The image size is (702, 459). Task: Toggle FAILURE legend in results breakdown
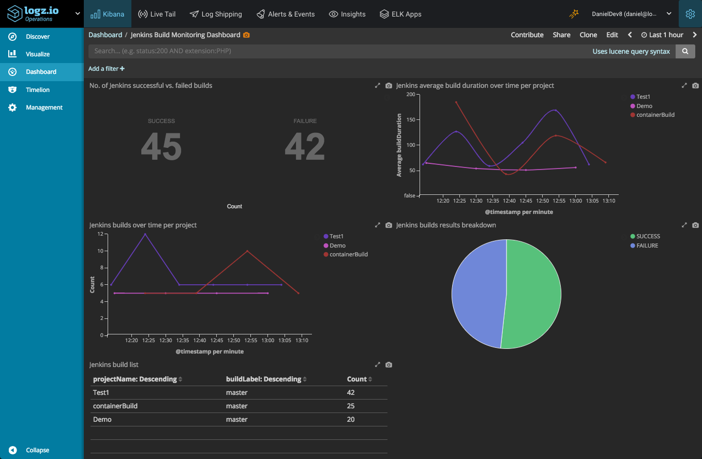[644, 246]
